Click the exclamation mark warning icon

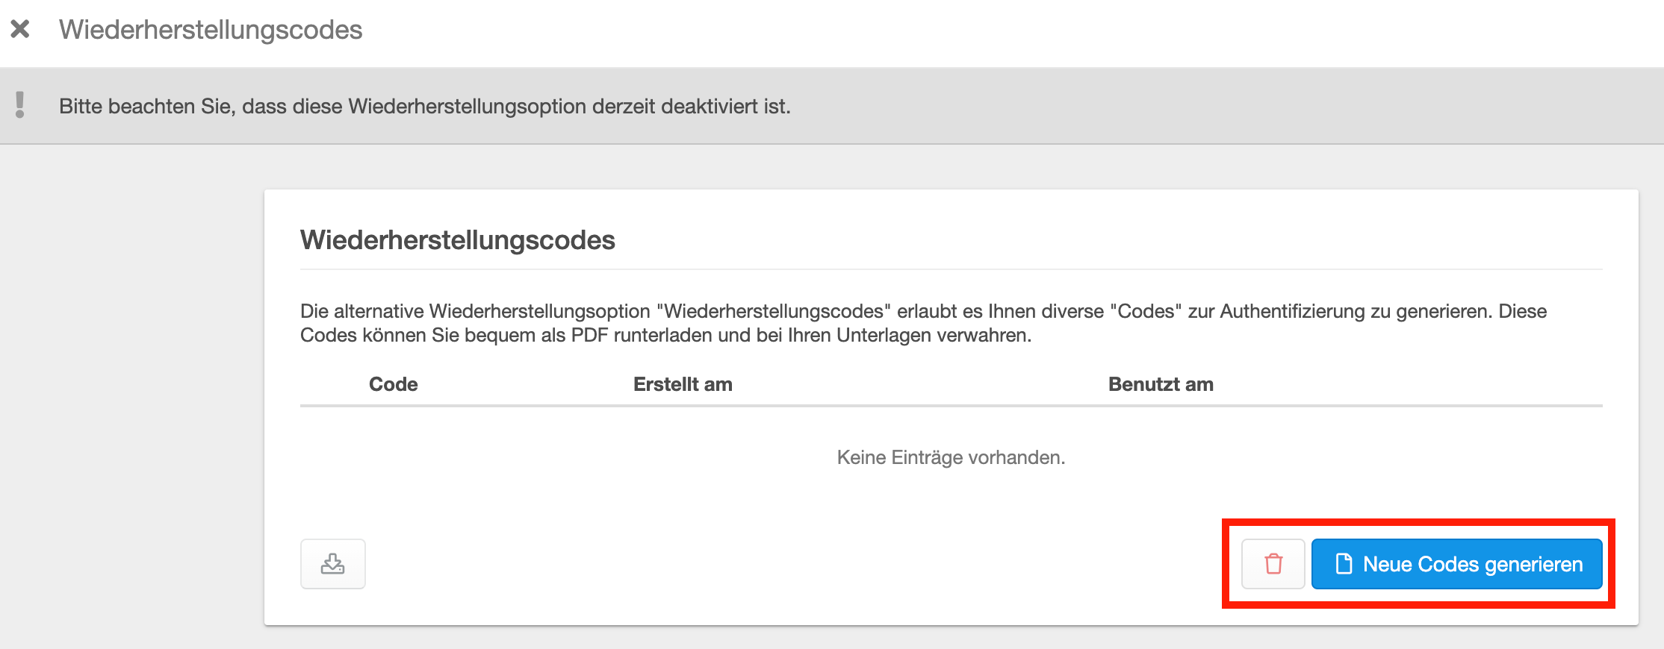point(20,105)
